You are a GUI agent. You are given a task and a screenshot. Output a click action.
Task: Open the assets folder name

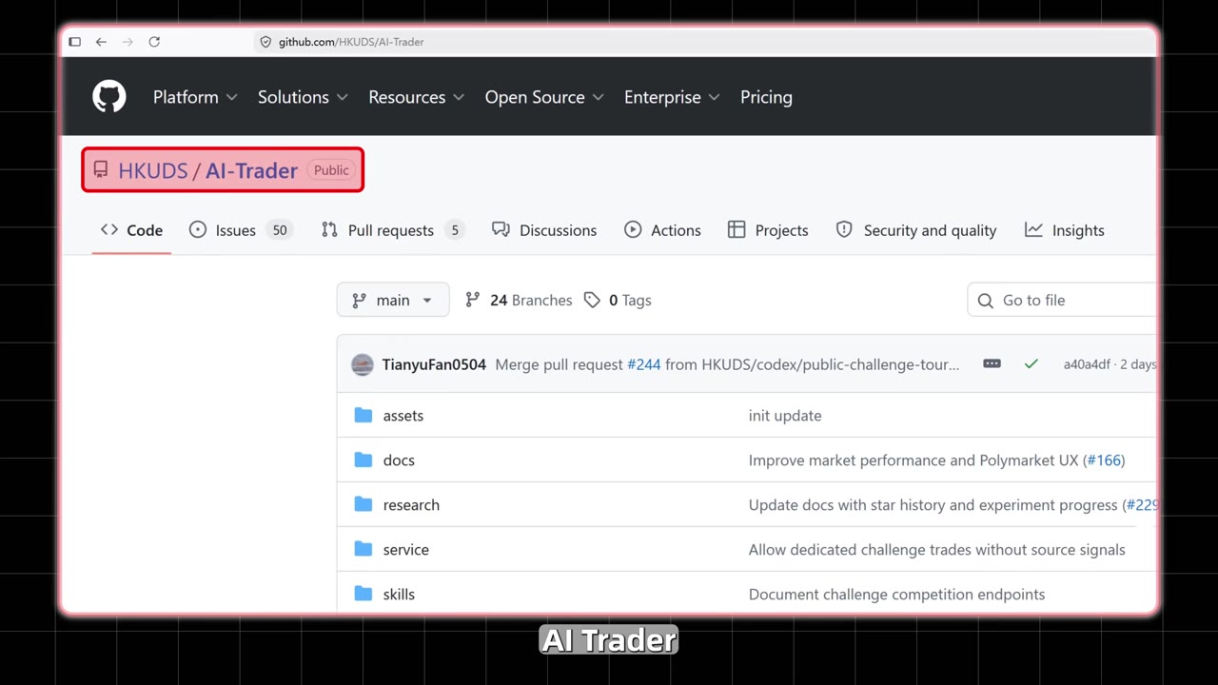(x=403, y=416)
